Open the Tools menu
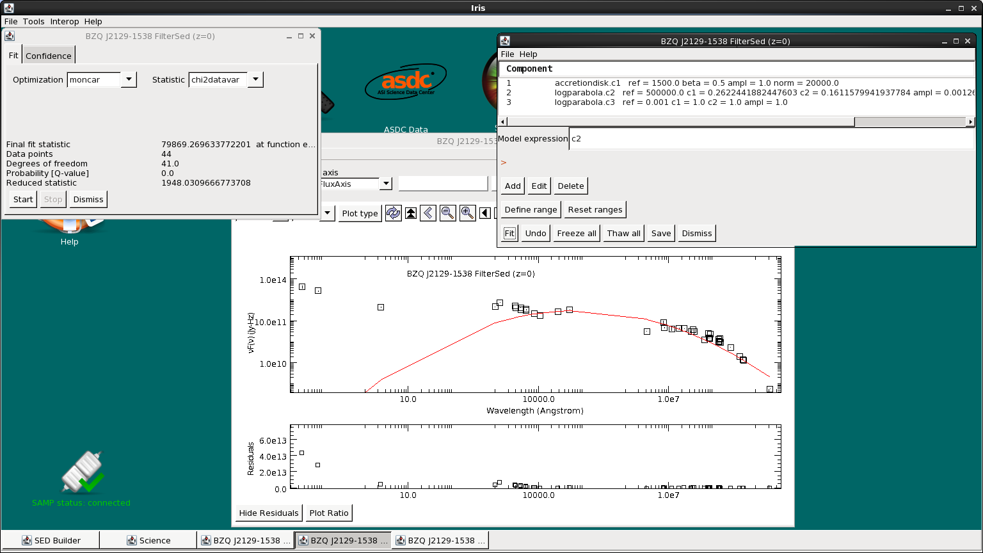983x553 pixels. point(34,21)
